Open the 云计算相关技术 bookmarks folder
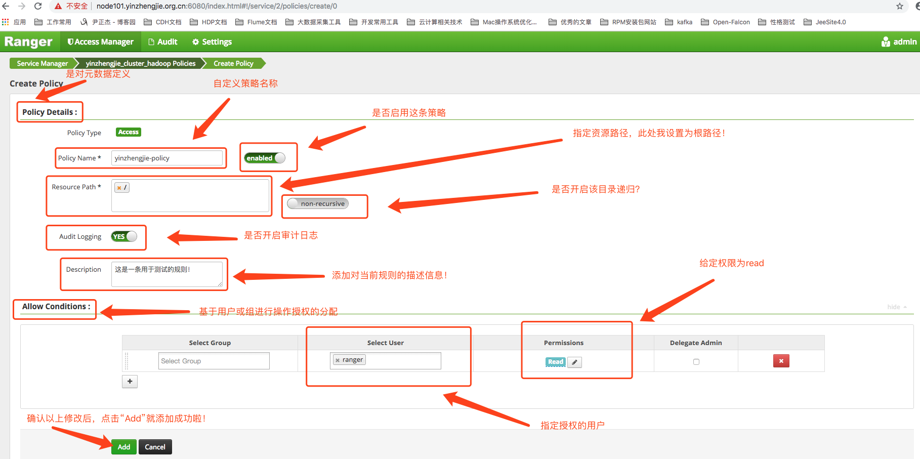920x459 pixels. tap(435, 22)
